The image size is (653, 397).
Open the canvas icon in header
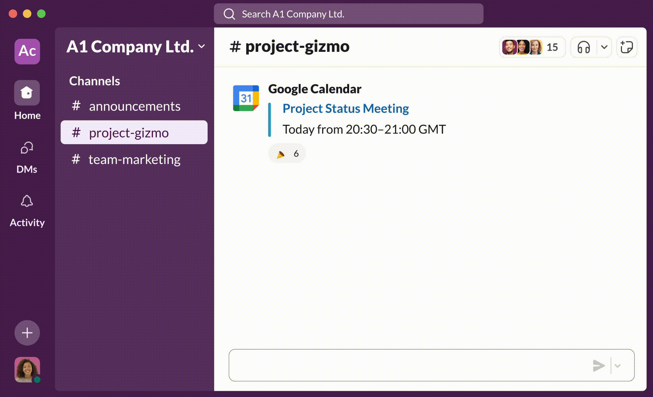pyautogui.click(x=626, y=47)
